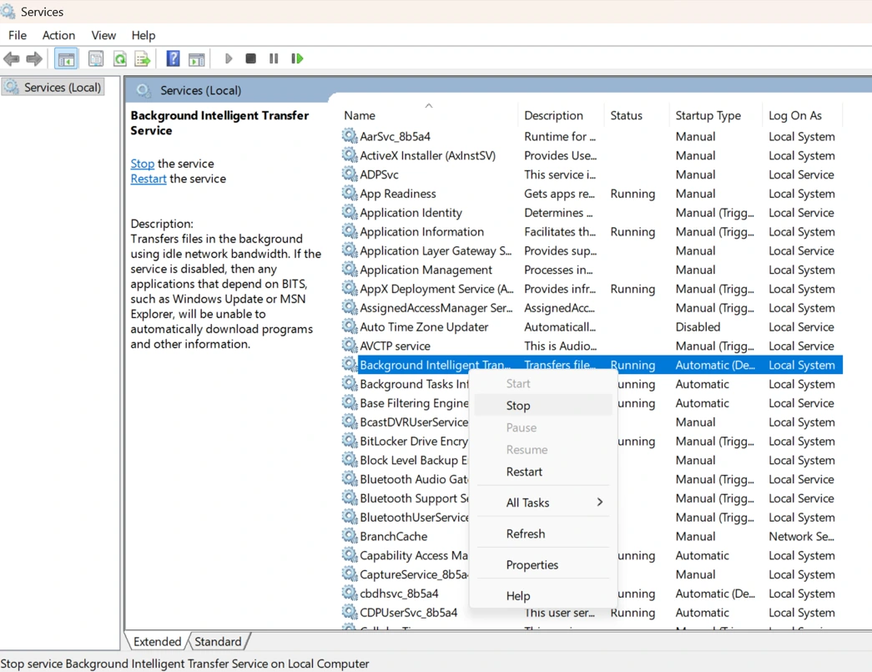
Task: Start the service using the toolbar play icon
Action: coord(229,58)
